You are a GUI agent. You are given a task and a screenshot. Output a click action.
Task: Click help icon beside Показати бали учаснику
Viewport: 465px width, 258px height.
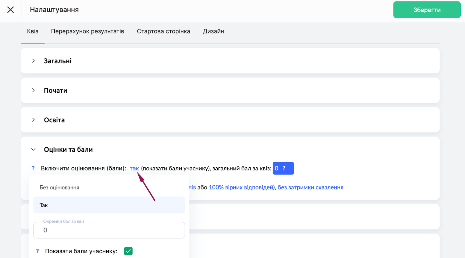pos(37,251)
